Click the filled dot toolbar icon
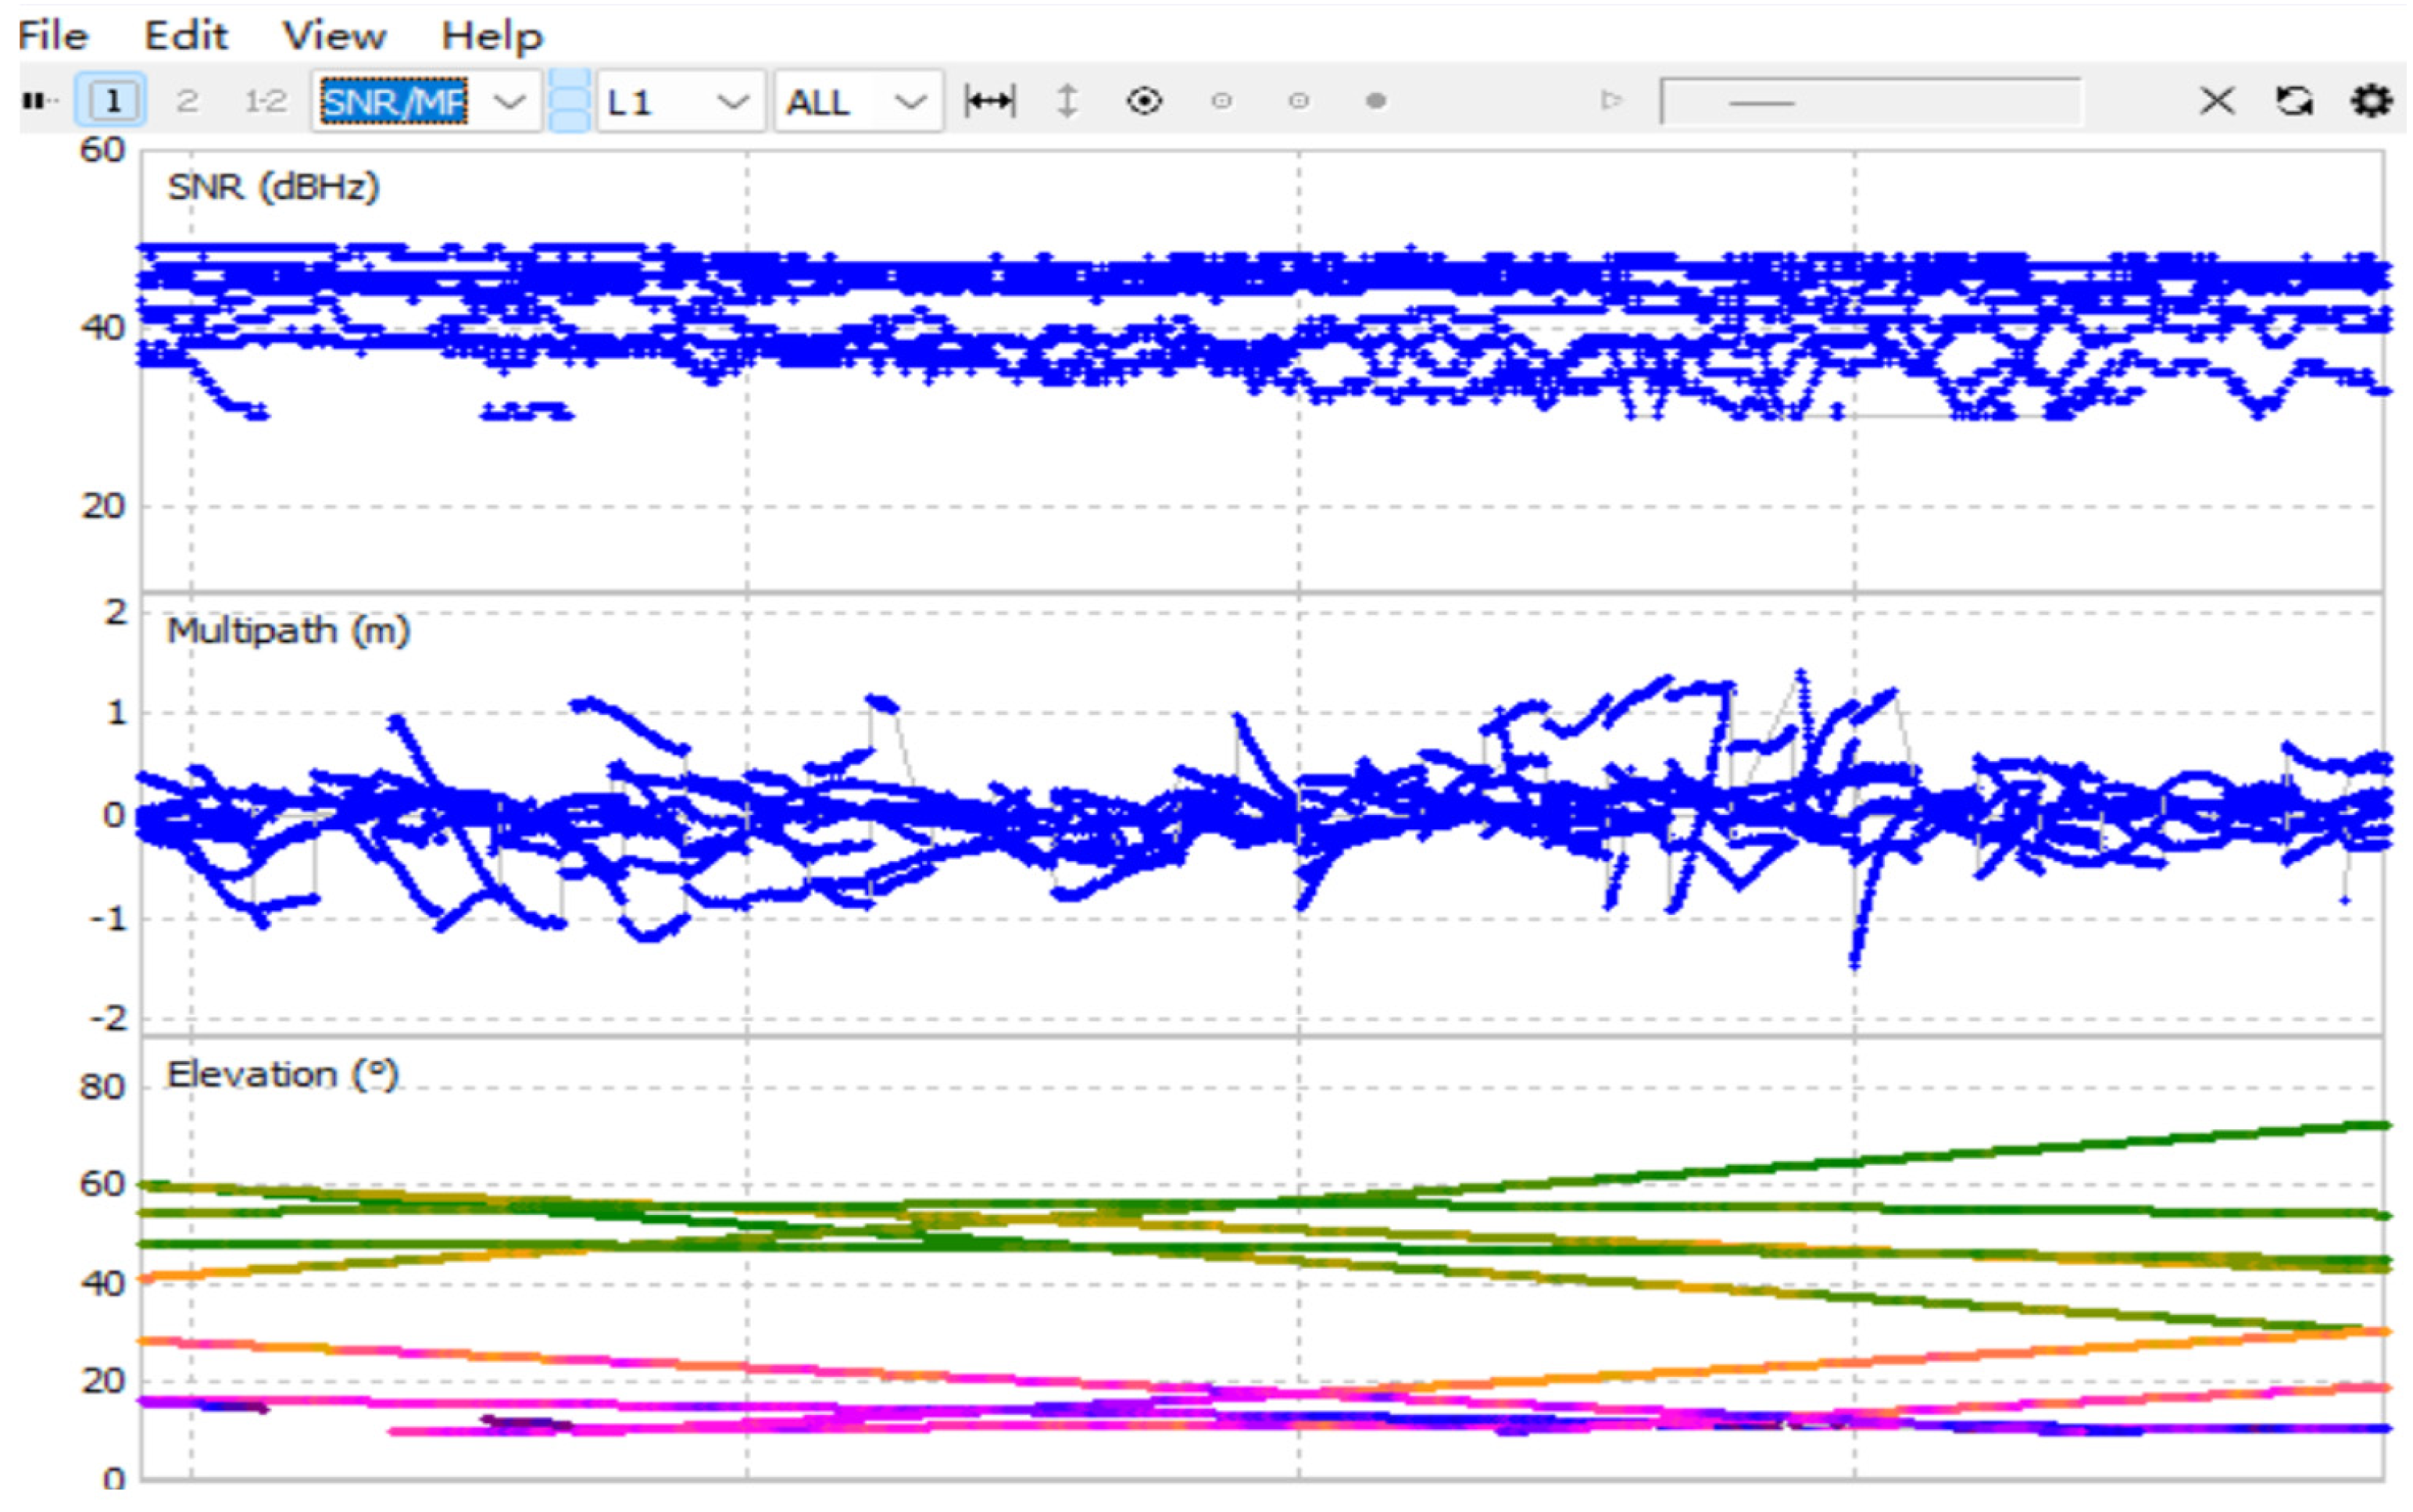 pyautogui.click(x=1376, y=101)
